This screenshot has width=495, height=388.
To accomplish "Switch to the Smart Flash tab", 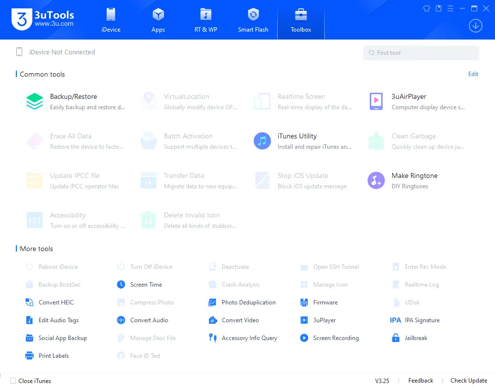I will click(x=253, y=20).
